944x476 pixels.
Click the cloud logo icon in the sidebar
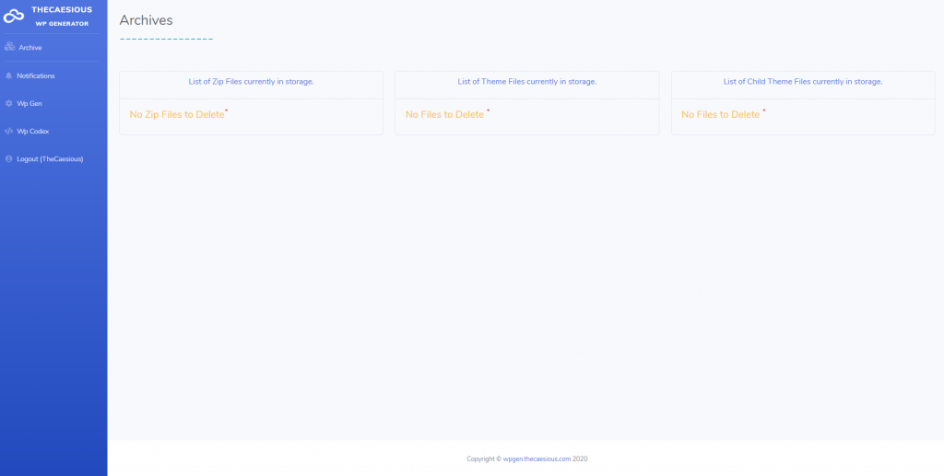13,16
